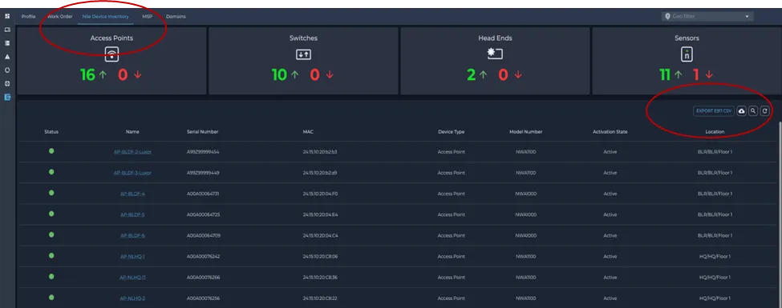The image size is (782, 308).
Task: Click the highlighted blue inventory sidebar icon
Action: (x=7, y=97)
